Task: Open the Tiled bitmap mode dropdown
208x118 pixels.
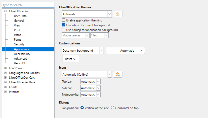Action: click(99, 35)
